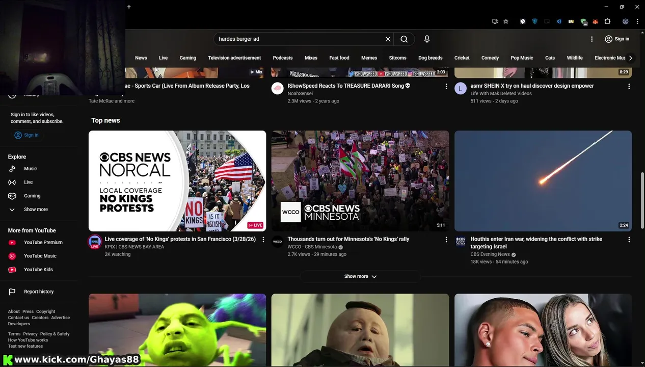
Task: Open options for IShowSpeed TREASURE DARARI video
Action: click(x=446, y=86)
